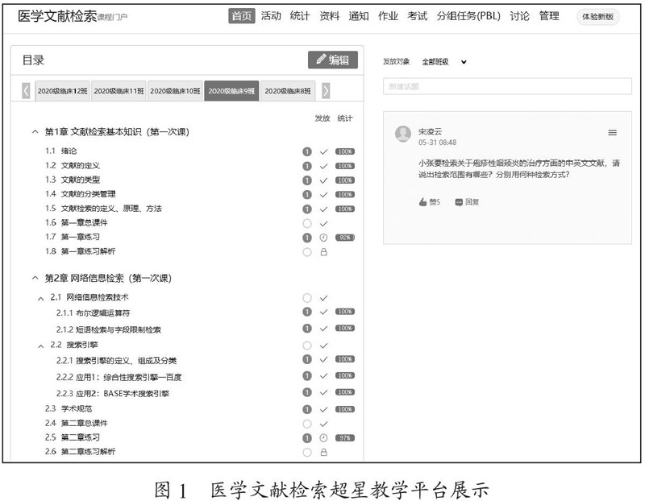Click the 新建话题 new topic input field
This screenshot has height=501, width=645.
[507, 86]
